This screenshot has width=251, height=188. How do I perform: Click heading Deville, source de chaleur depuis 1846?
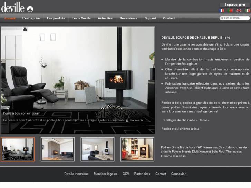tap(196, 38)
